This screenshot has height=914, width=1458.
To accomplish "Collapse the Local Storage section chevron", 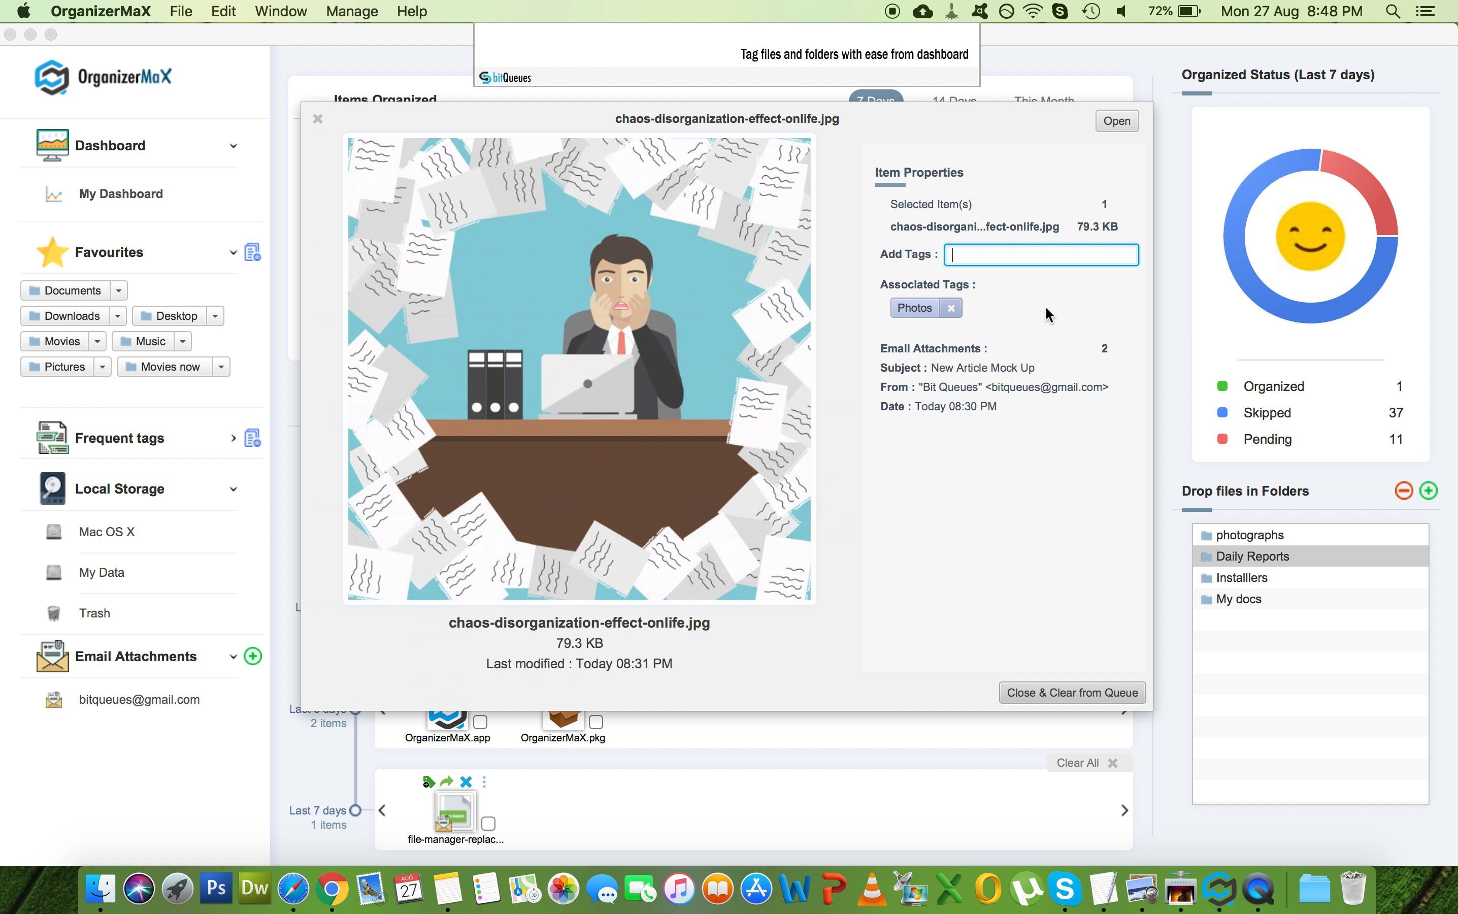I will 233,489.
